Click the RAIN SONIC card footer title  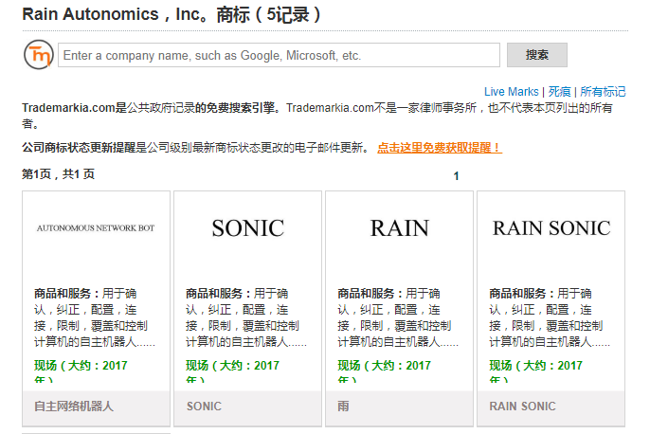click(x=522, y=407)
